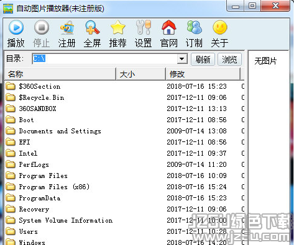This screenshot has width=294, height=245.
Task: Visit 官网 home page icon
Action: [169, 27]
